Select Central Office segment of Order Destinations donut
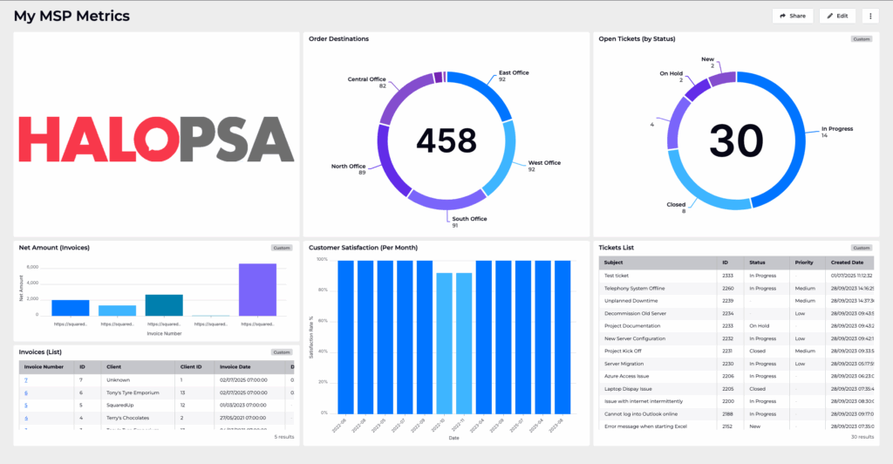This screenshot has height=464, width=893. click(402, 94)
